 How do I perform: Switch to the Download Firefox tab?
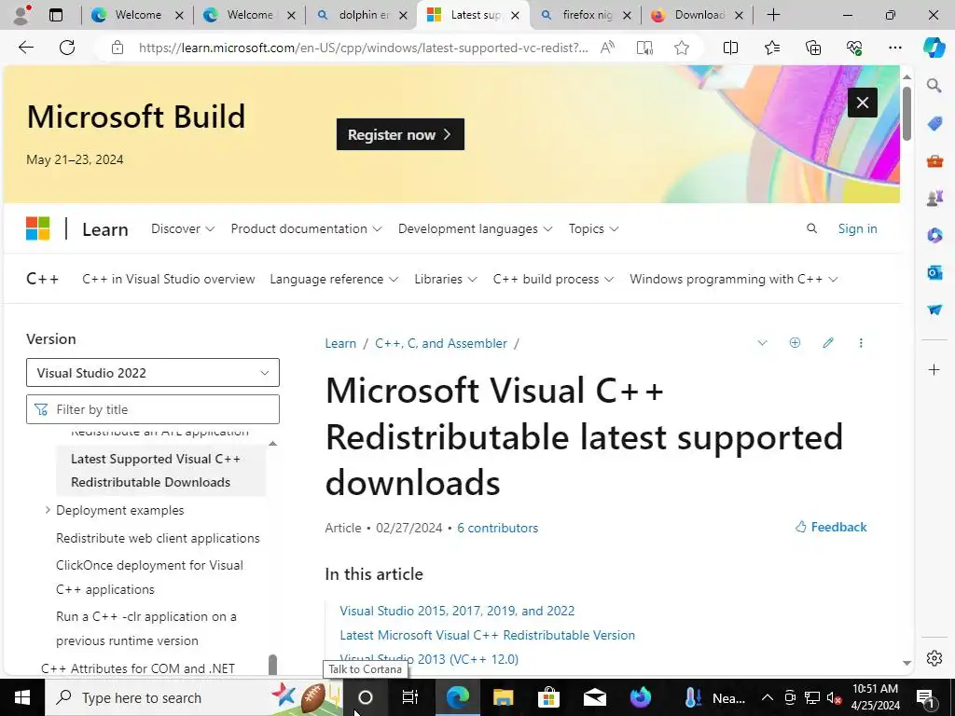(698, 15)
